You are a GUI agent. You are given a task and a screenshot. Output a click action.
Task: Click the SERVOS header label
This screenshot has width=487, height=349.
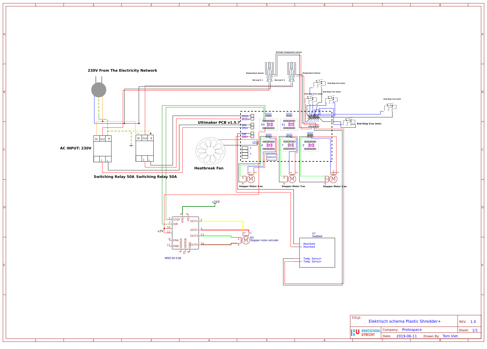(271, 157)
